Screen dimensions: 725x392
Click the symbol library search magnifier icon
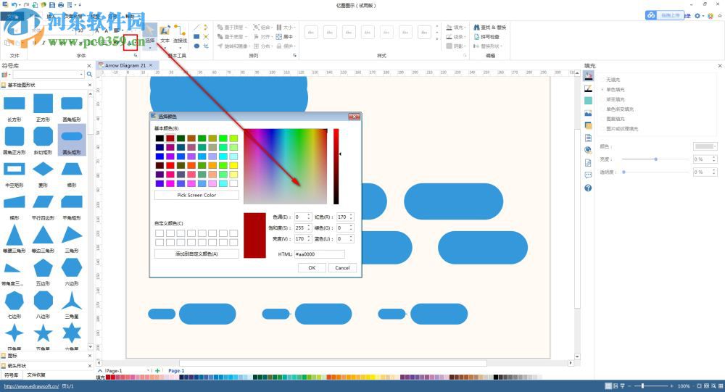[x=89, y=74]
